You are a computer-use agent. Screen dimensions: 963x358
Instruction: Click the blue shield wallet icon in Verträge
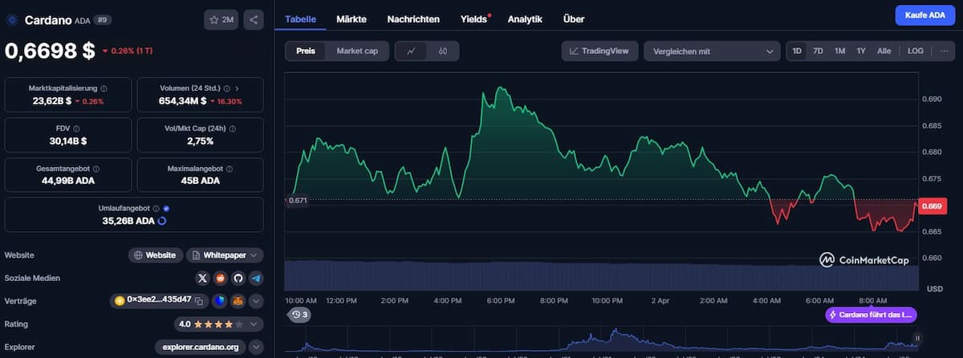[220, 301]
